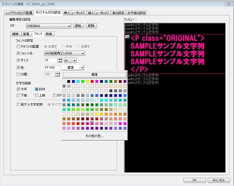Enable the 英大小文字変換 checkbox

pyautogui.click(x=18, y=104)
